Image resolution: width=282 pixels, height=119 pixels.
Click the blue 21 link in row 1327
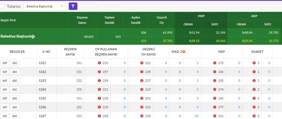click(197, 116)
